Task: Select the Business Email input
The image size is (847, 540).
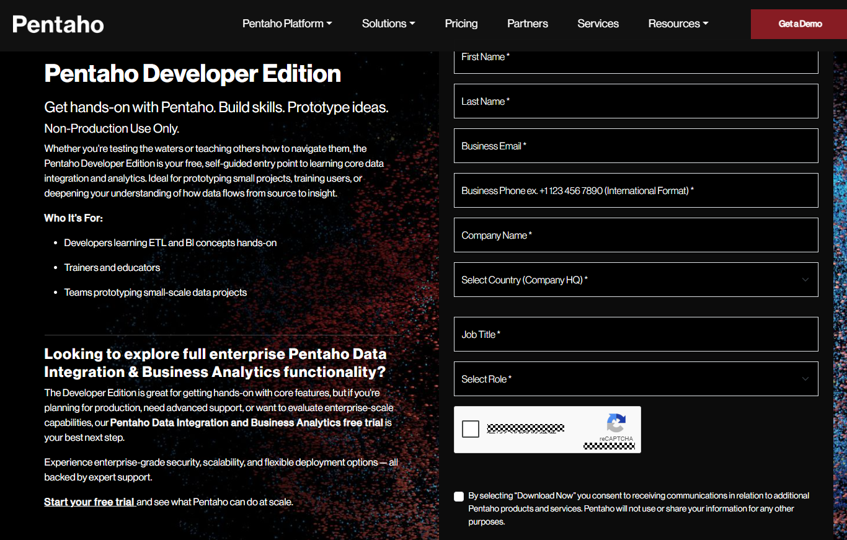Action: pyautogui.click(x=636, y=146)
